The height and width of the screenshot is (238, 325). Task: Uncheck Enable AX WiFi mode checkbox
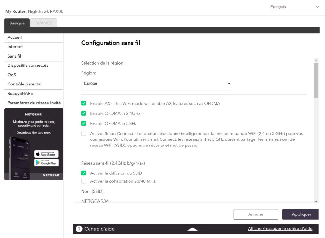click(x=83, y=103)
